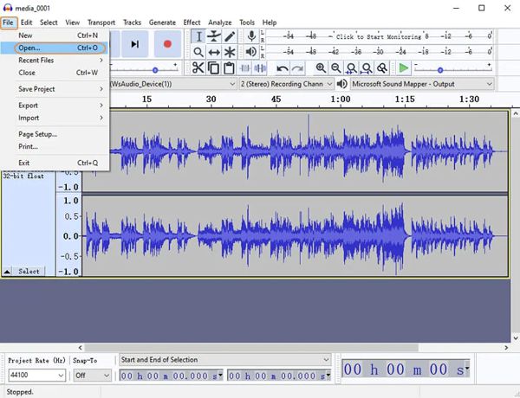Click the Paste clipboard icon
This screenshot has width=520, height=398.
pyautogui.click(x=229, y=68)
